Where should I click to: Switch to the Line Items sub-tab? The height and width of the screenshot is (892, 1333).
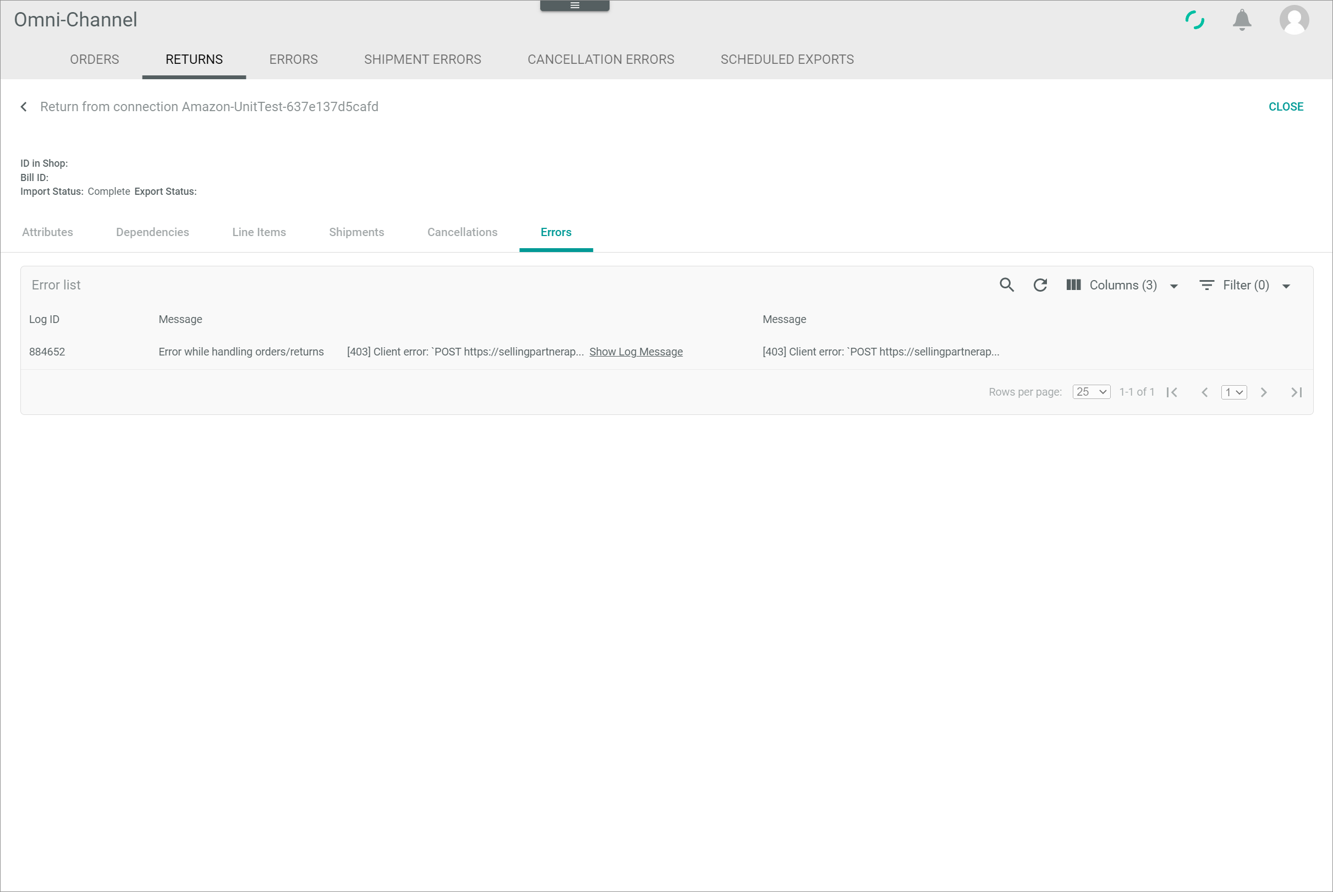click(259, 232)
